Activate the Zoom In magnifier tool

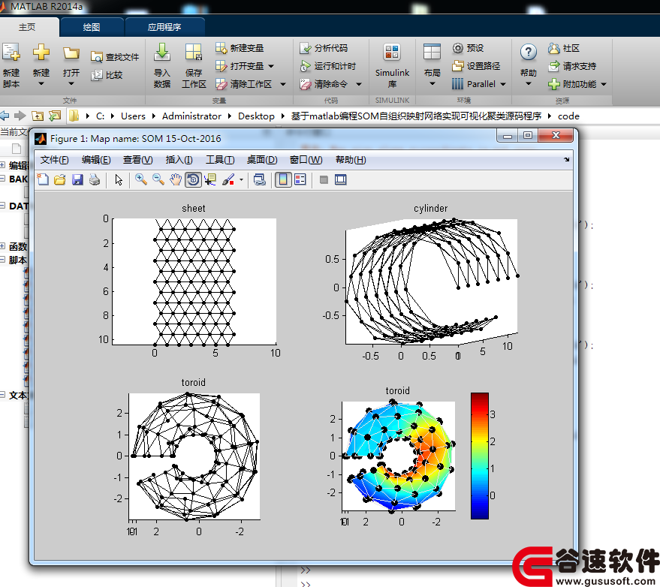coord(140,180)
